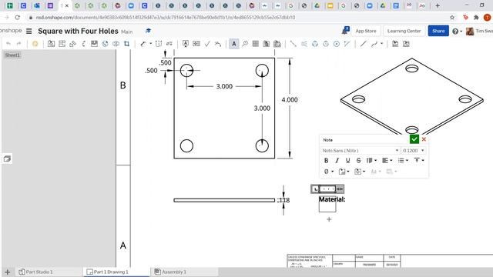Select the weld symbol tool
This screenshot has width=493, height=277.
218,44
